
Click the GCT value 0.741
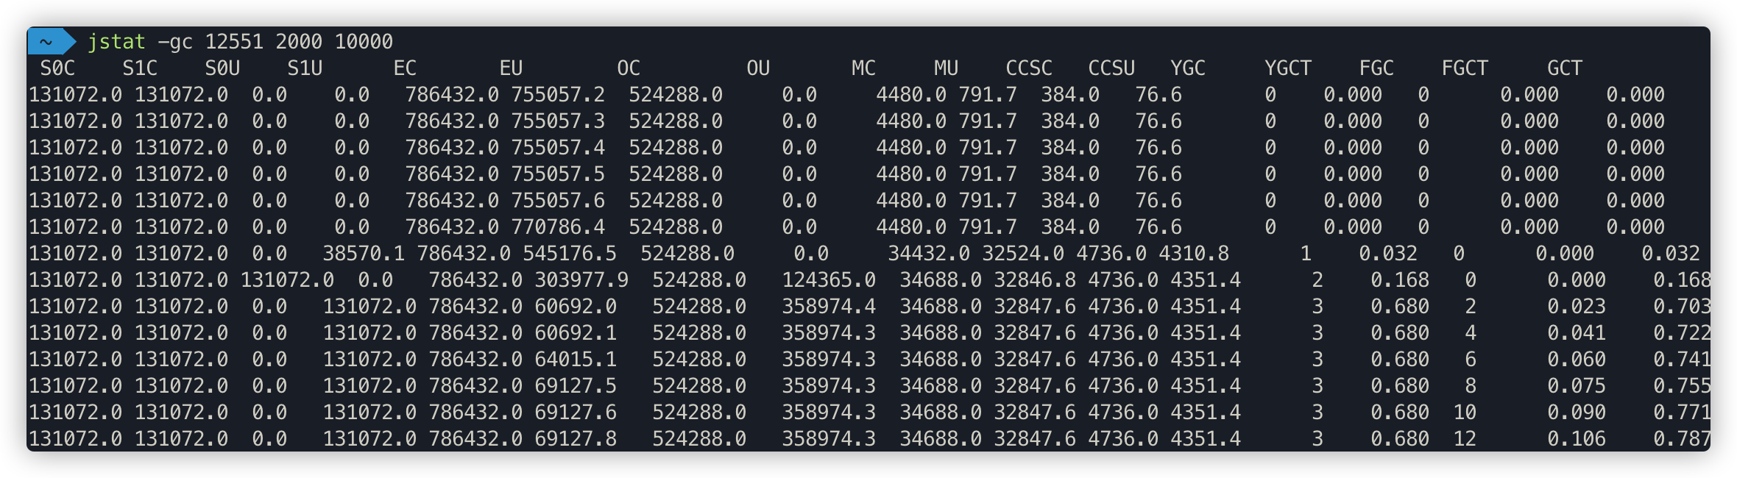click(x=1682, y=360)
